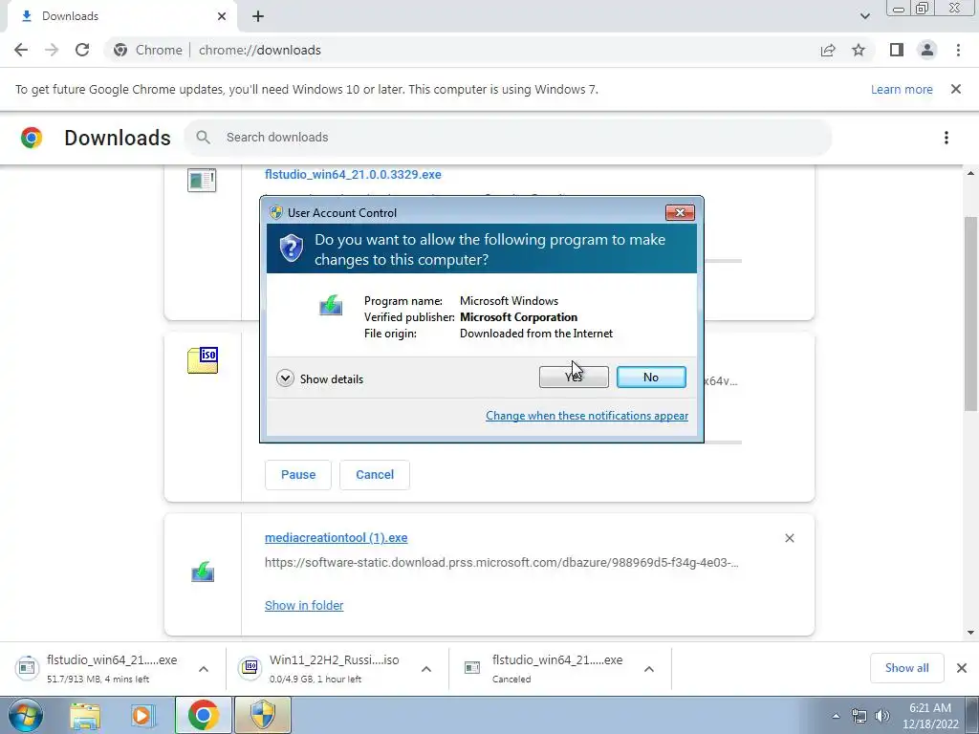Click the UAC shield question icon
This screenshot has width=979, height=734.
point(291,248)
